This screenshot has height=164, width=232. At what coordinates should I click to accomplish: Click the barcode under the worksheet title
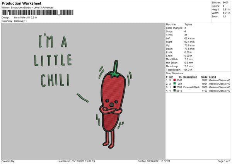pyautogui.click(x=38, y=12)
